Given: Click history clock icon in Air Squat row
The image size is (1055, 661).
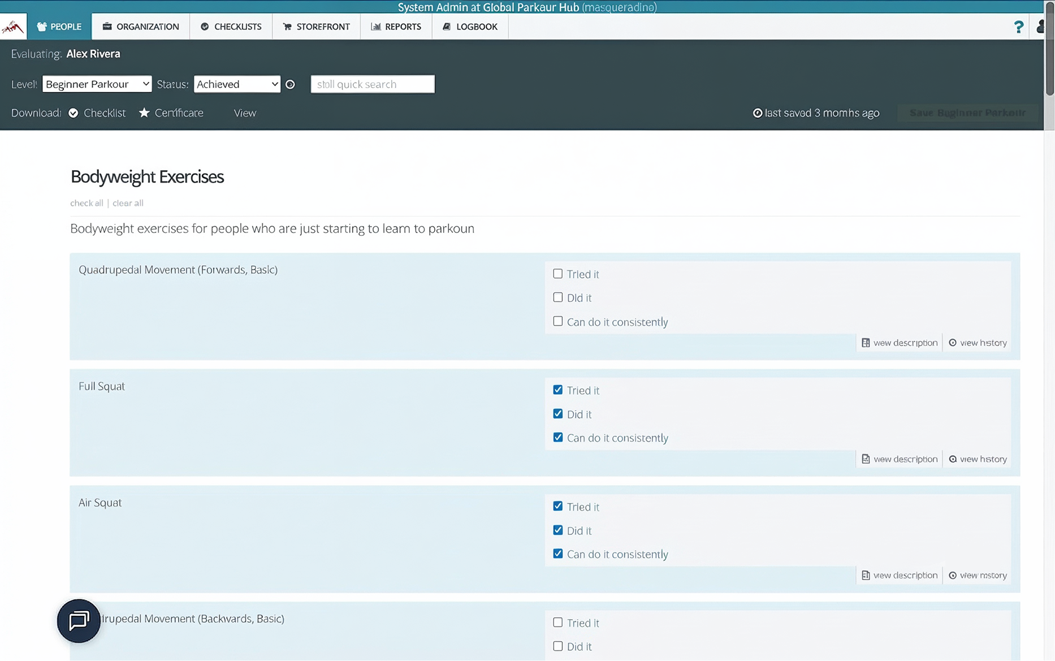Looking at the screenshot, I should coord(953,575).
